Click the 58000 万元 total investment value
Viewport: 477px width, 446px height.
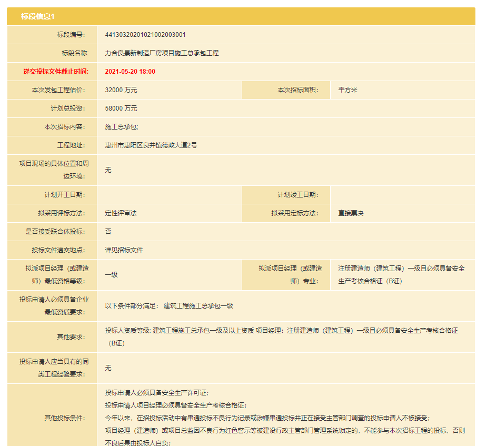[121, 108]
